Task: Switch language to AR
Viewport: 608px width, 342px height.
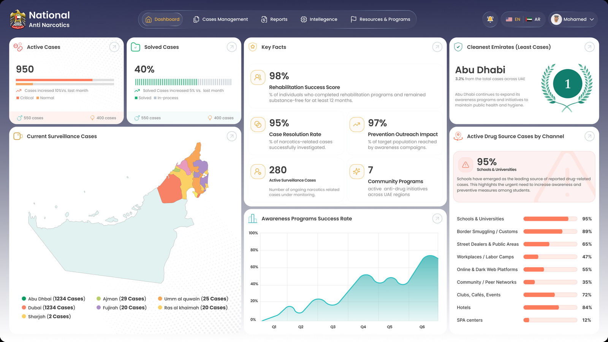Action: click(x=534, y=19)
